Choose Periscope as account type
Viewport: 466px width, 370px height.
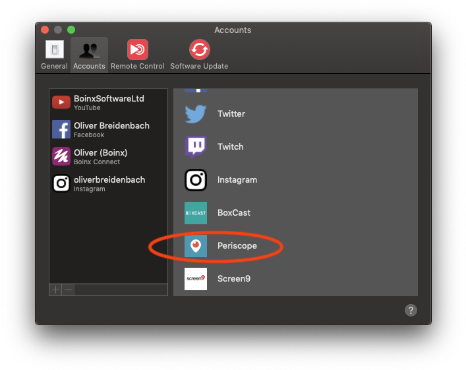coord(237,246)
